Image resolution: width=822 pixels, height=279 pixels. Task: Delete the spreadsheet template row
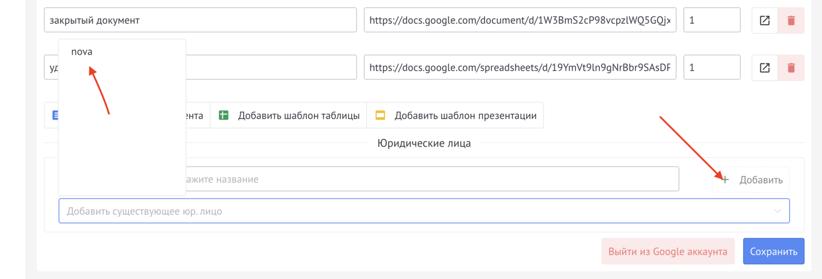coord(791,68)
